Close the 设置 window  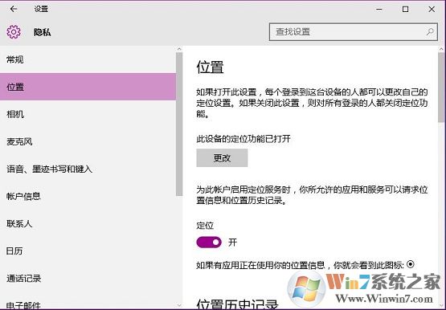pos(432,9)
